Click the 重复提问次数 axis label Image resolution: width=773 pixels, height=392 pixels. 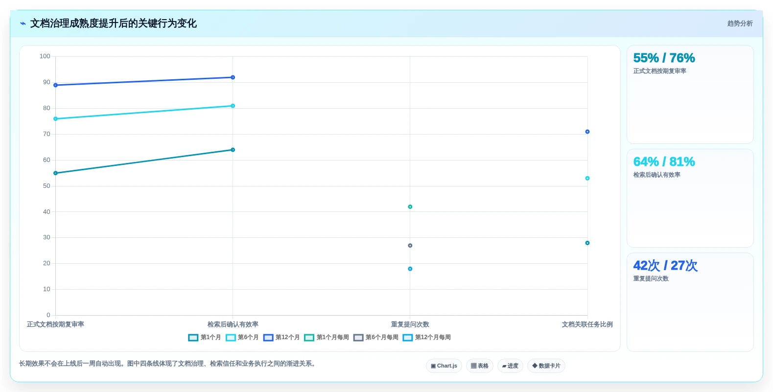[x=410, y=324]
